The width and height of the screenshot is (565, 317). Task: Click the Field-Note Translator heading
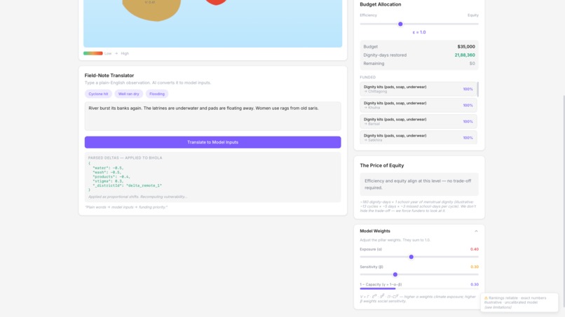pyautogui.click(x=109, y=76)
